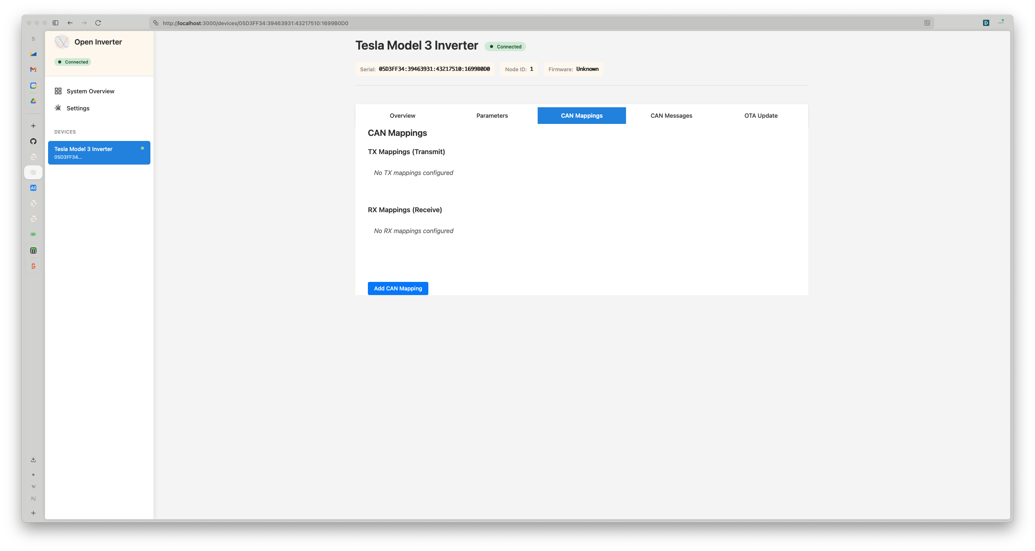Click the browser address bar URL
1035x551 pixels.
(255, 23)
